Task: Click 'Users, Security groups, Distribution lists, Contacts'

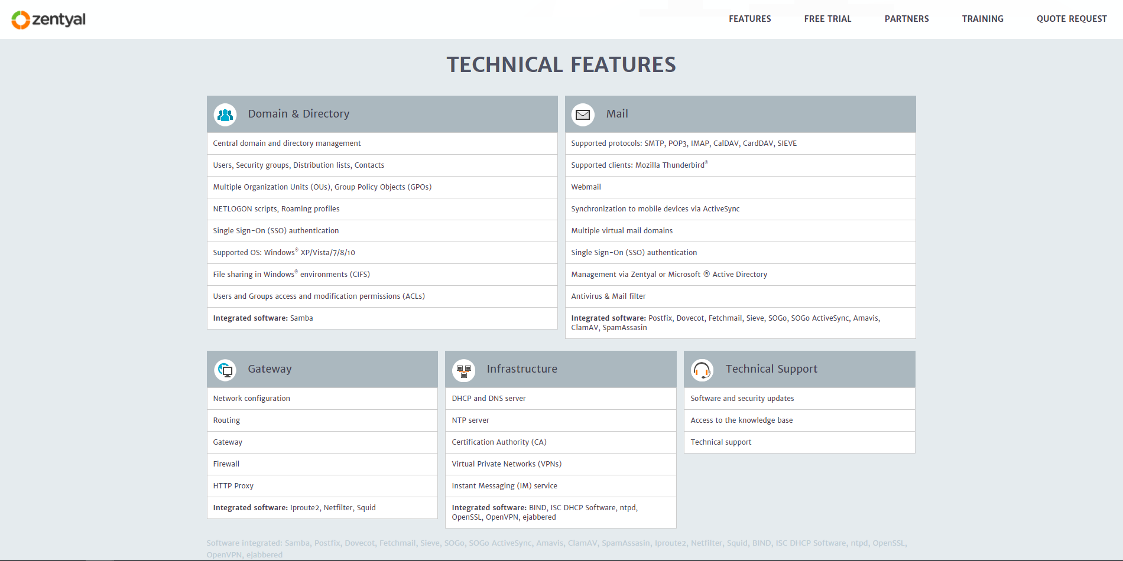Action: pyautogui.click(x=382, y=165)
